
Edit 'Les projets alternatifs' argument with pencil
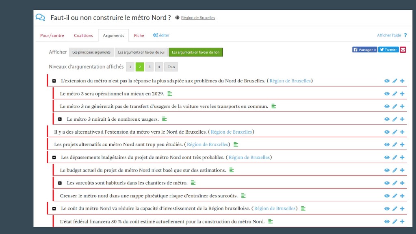tap(395, 145)
